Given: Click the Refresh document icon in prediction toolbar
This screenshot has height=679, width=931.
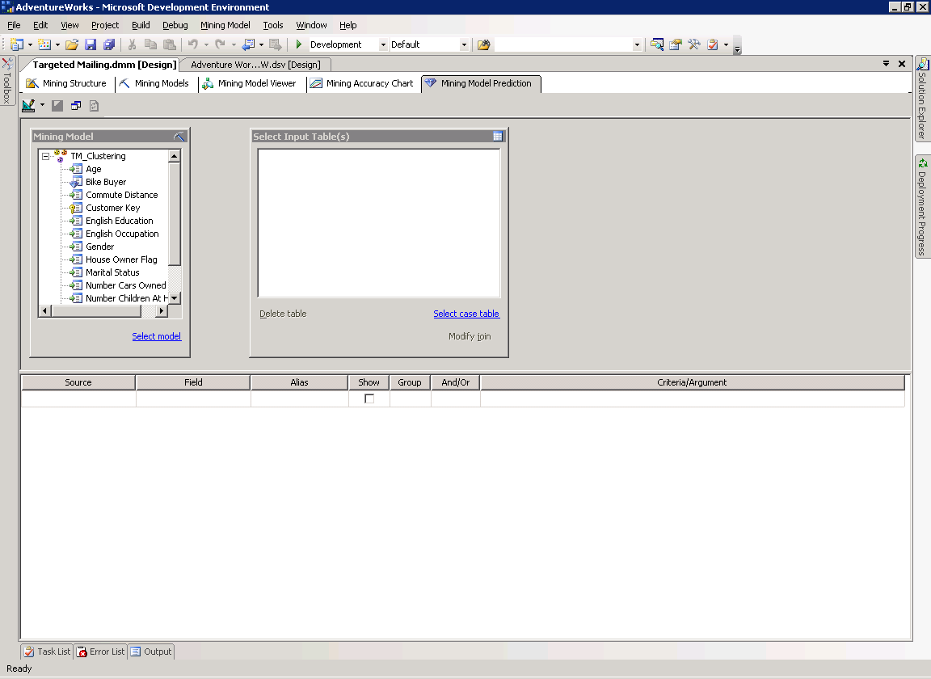Looking at the screenshot, I should (x=94, y=106).
